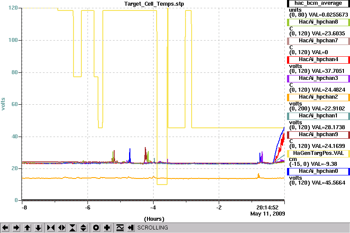Click the VAL=23.6035 reading for hpchan8
The height and width of the screenshot is (233, 350).
[329, 34]
